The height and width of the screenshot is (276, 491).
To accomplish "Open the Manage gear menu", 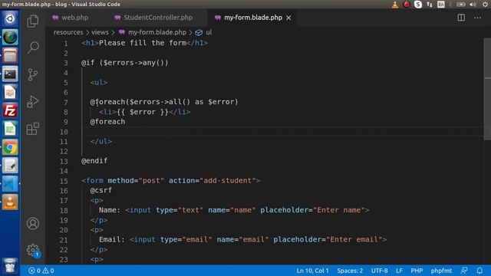I will click(33, 250).
